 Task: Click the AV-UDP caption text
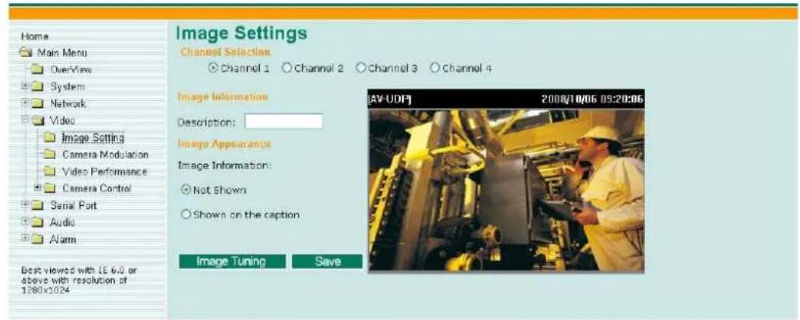click(x=390, y=99)
